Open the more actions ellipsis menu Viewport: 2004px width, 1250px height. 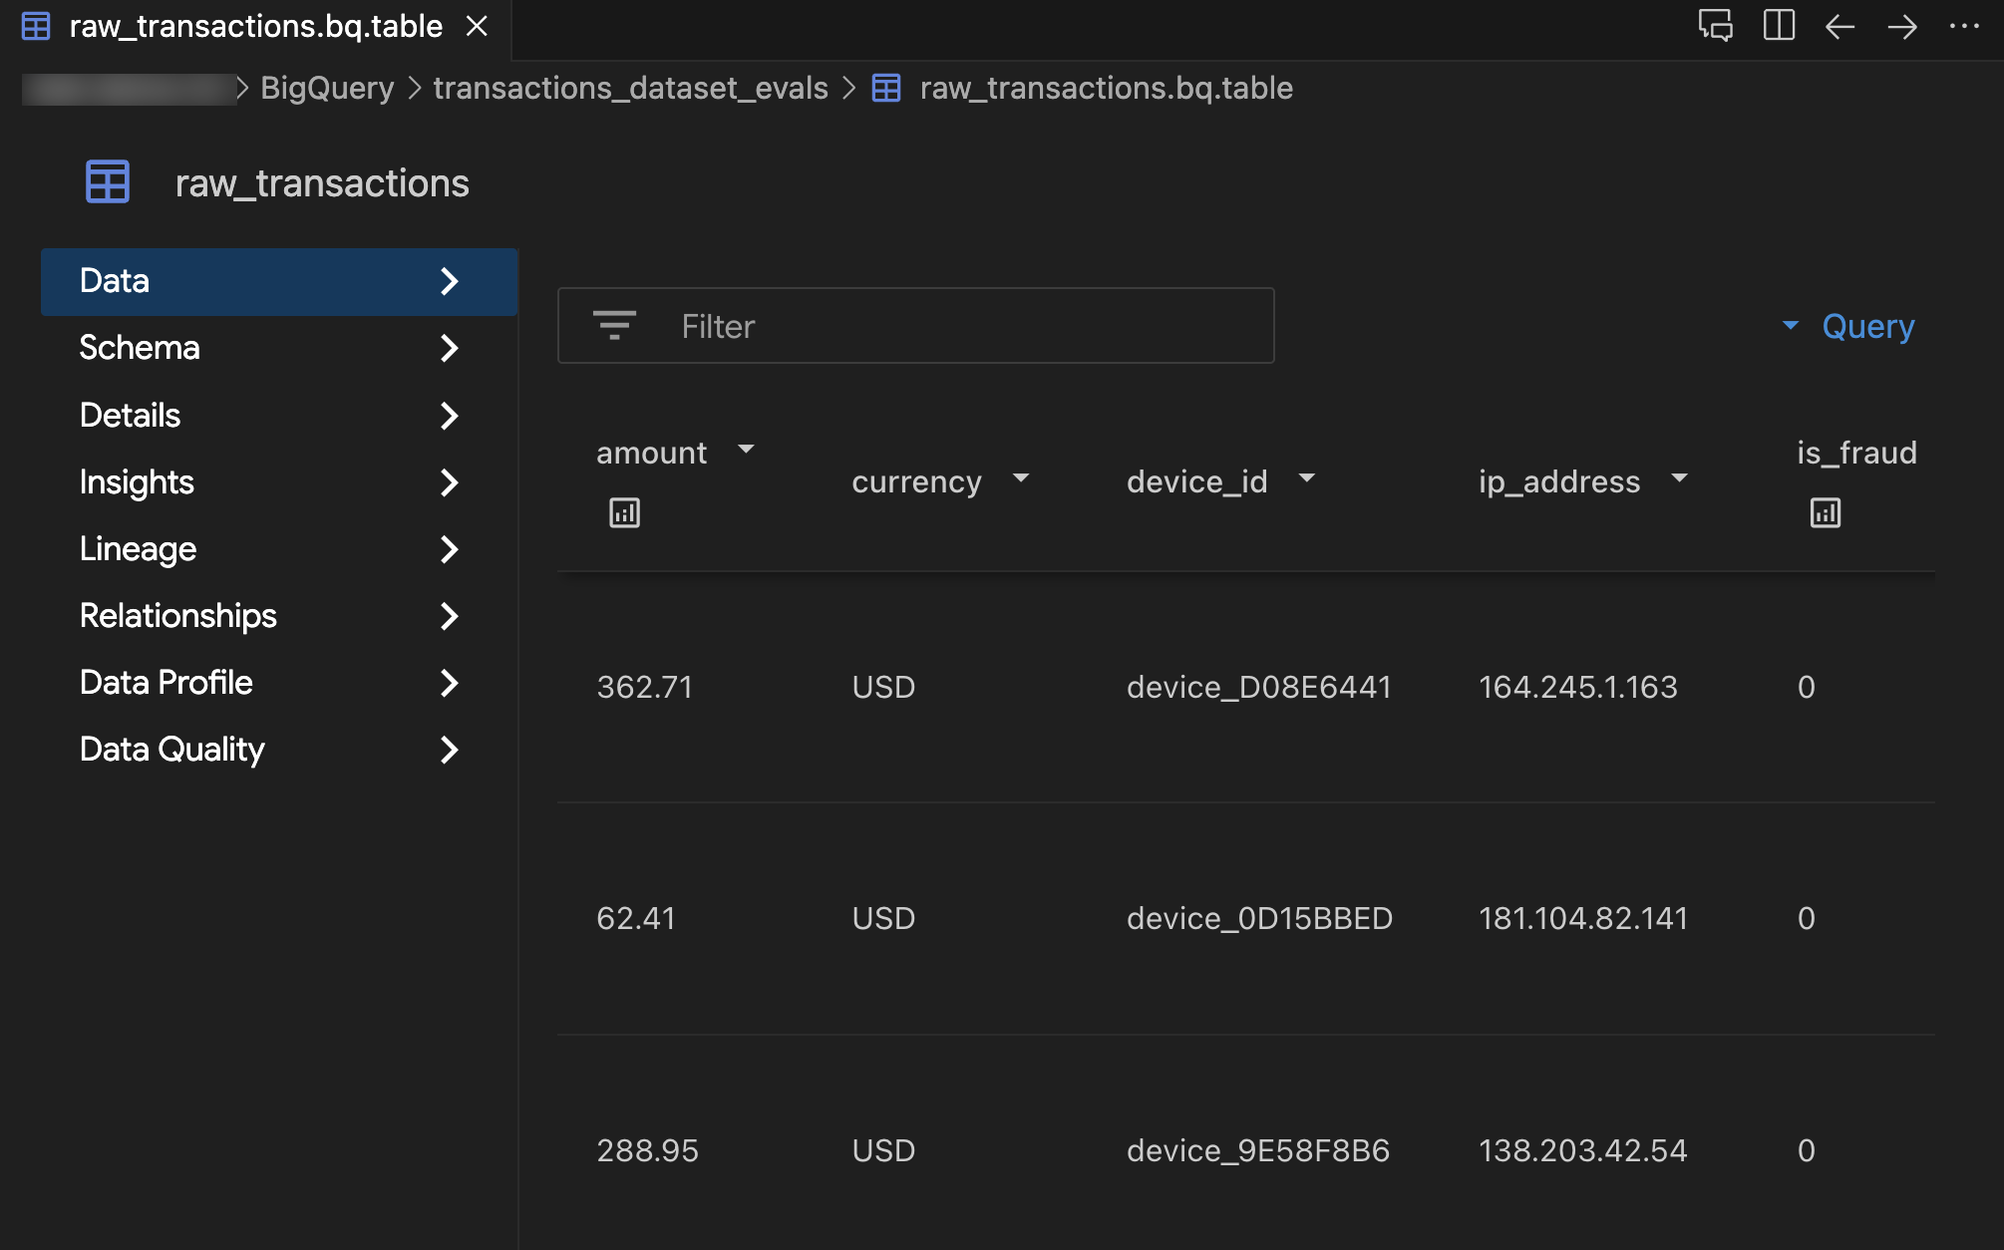1964,26
